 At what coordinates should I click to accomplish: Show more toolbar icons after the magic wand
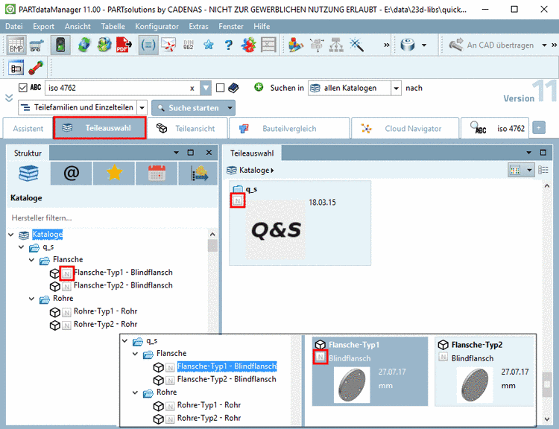386,45
